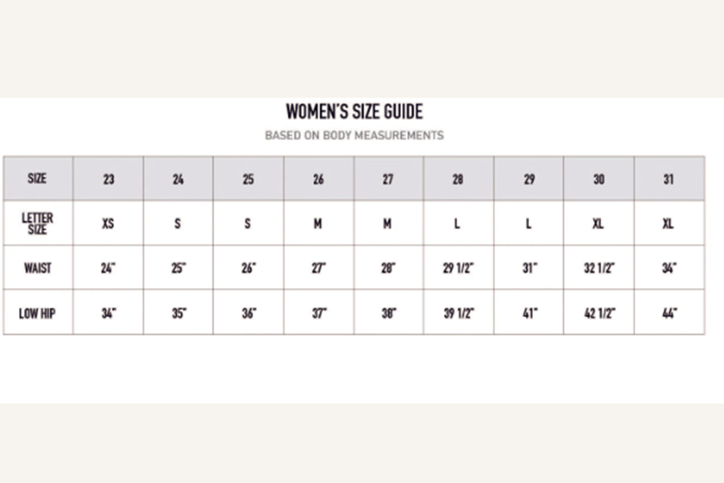Click the 44" low hip cell
This screenshot has height=483, width=724.
[669, 313]
